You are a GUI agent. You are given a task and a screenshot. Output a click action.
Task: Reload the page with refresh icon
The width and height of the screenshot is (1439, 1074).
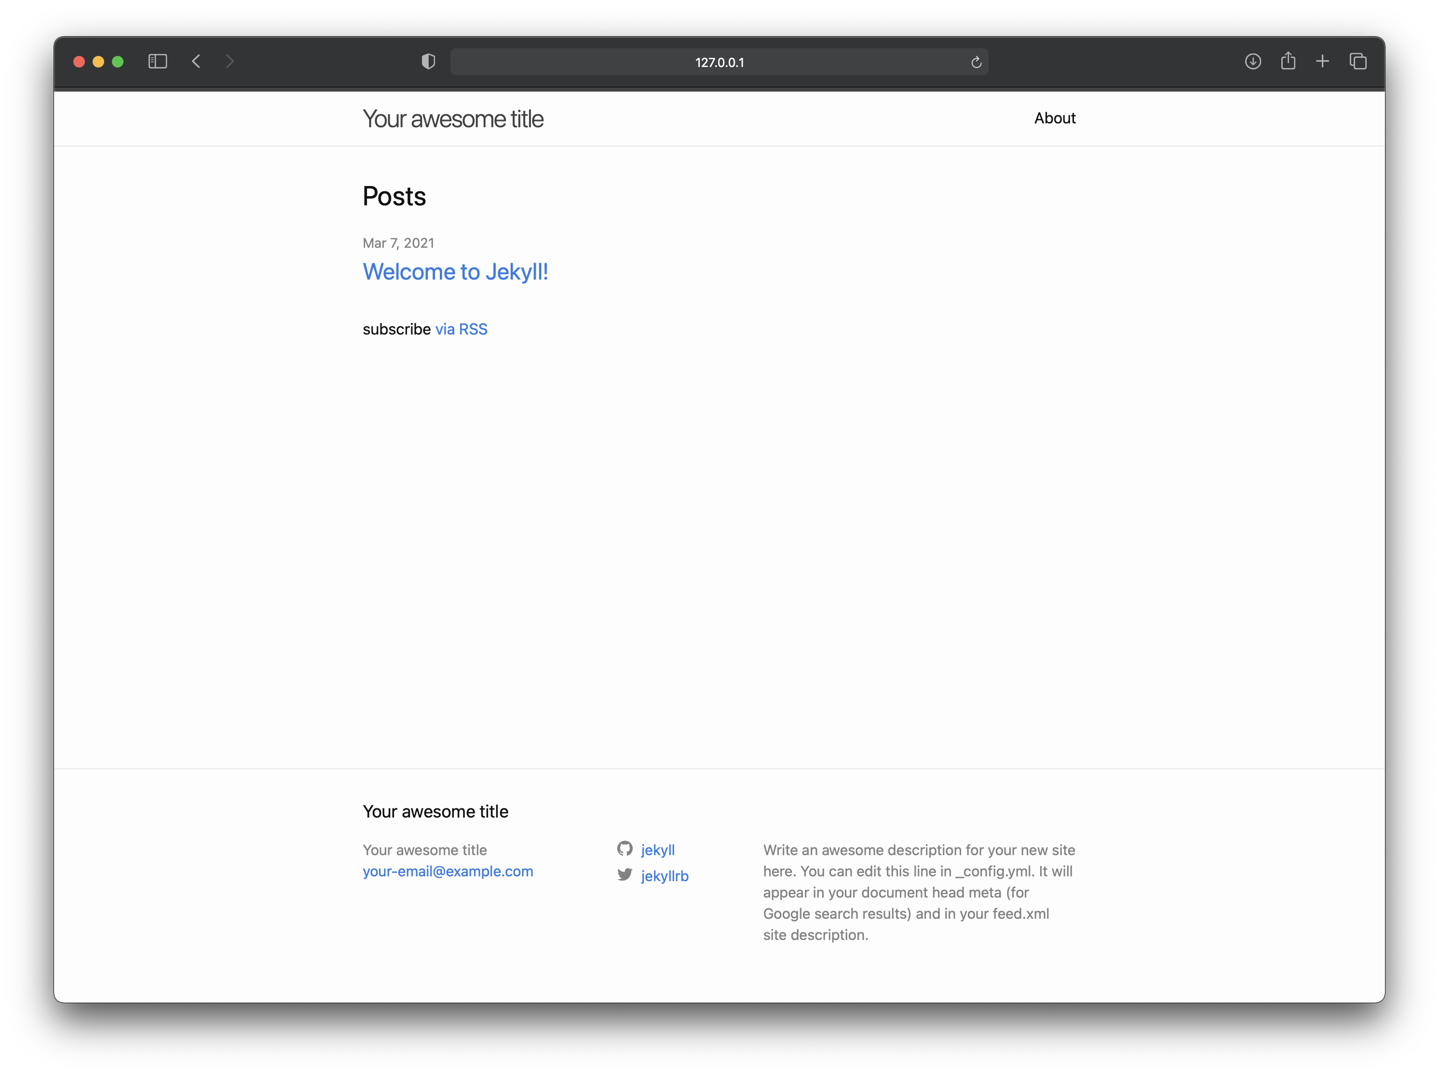tap(976, 62)
